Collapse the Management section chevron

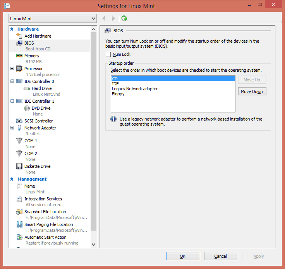12,179
